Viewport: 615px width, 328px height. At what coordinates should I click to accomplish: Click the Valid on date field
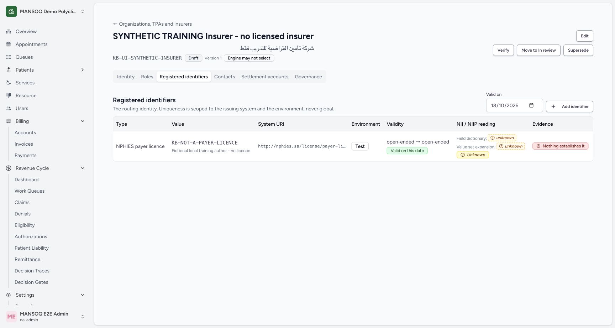click(514, 105)
